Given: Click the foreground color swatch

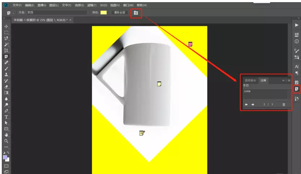Looking at the screenshot, I should coord(5,157).
